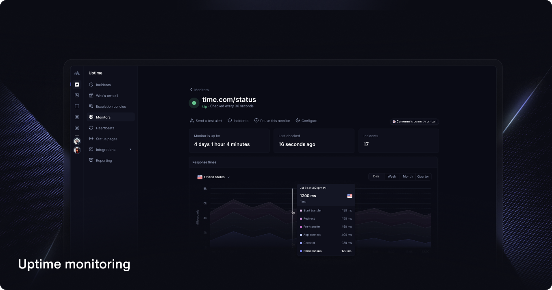Open Heartbeats via its refresh icon
Viewport: 552px width, 290px height.
point(91,128)
